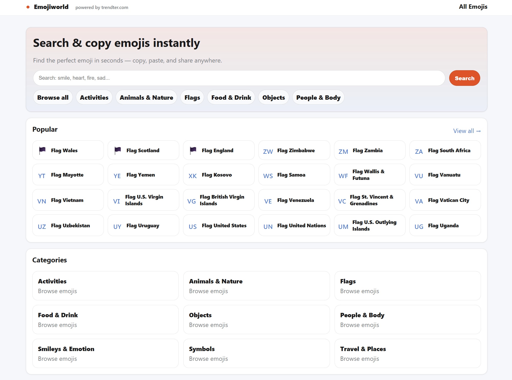Click the ZW Zimbabwe flag code icon

tap(268, 151)
